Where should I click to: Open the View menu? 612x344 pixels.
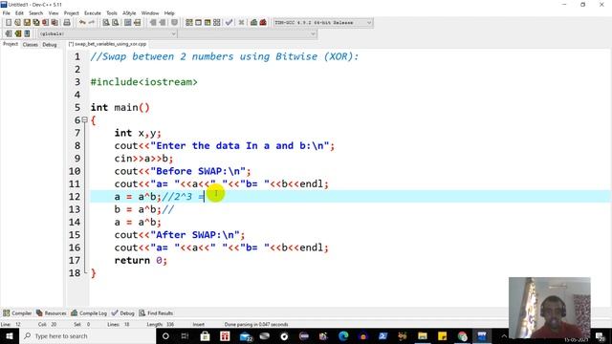point(54,12)
